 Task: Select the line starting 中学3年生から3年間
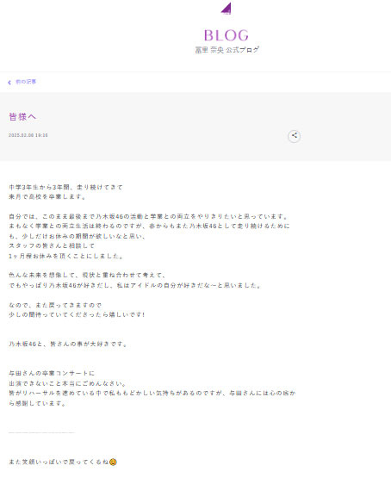tap(65, 187)
